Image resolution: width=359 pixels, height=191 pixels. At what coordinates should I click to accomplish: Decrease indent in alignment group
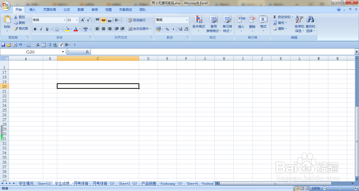click(x=116, y=29)
